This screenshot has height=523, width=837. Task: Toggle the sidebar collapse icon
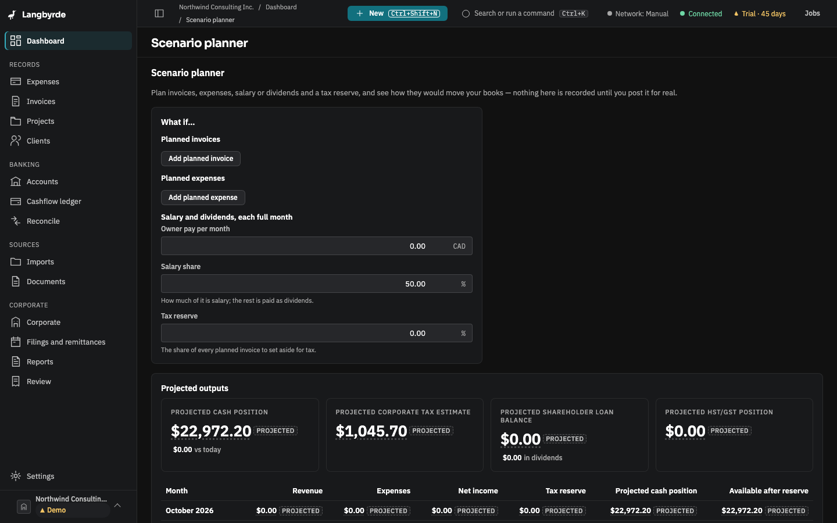coord(159,13)
